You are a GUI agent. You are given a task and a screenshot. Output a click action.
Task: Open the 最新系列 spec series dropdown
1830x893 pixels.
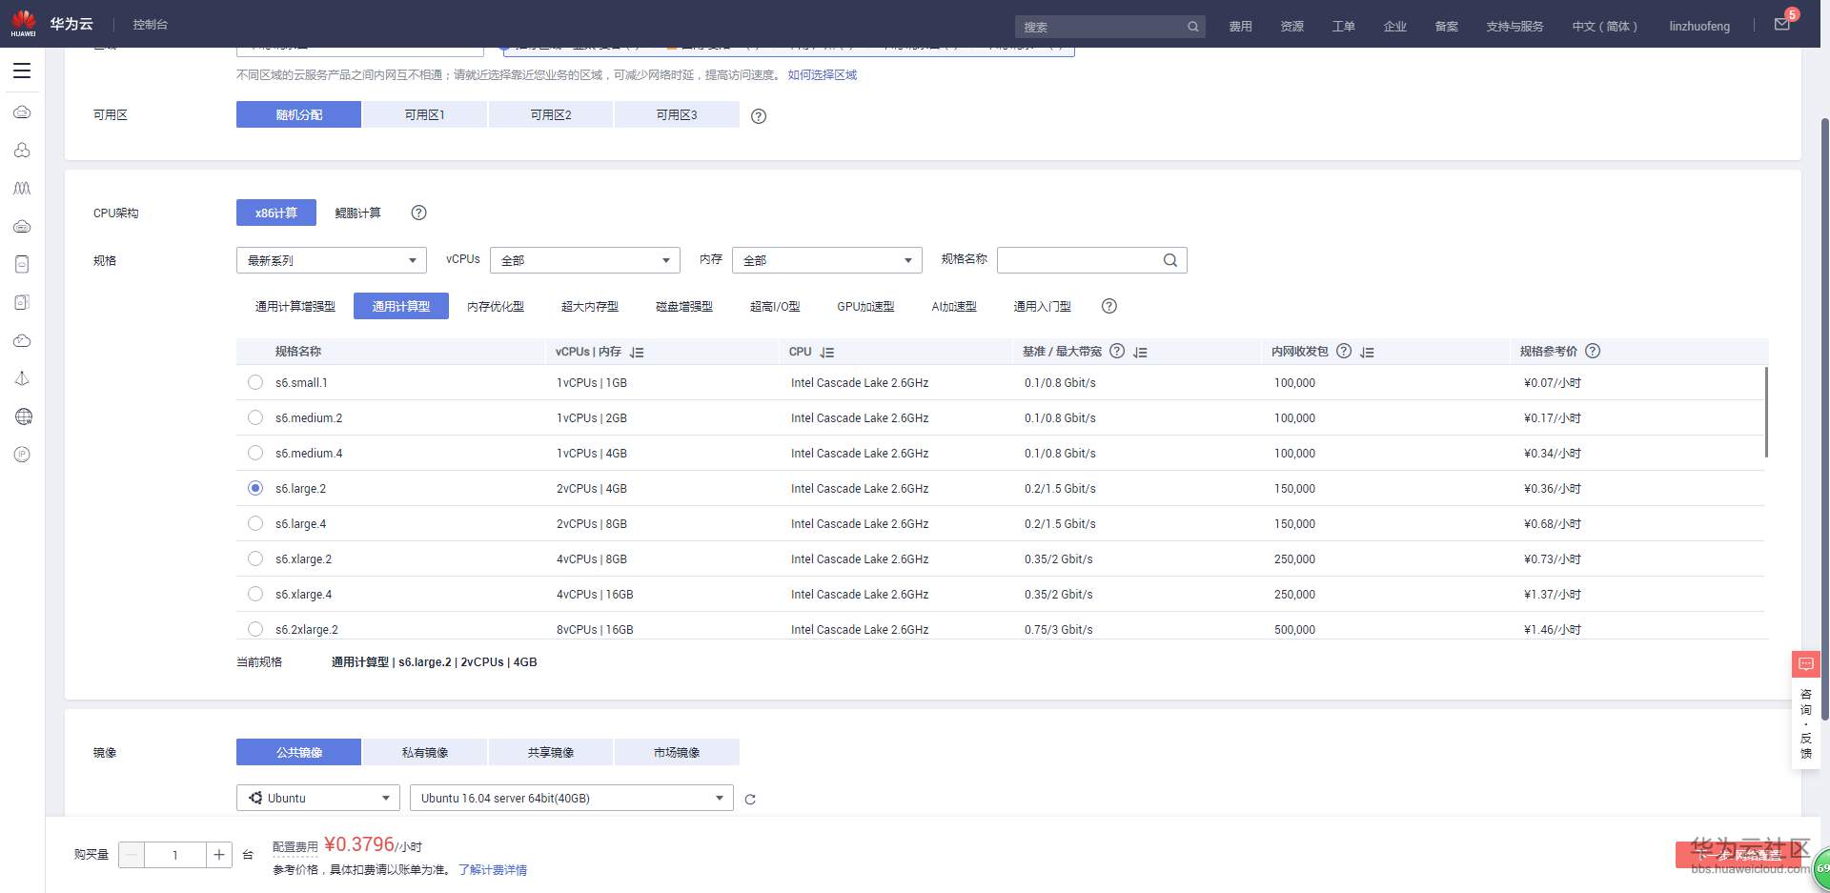point(332,260)
